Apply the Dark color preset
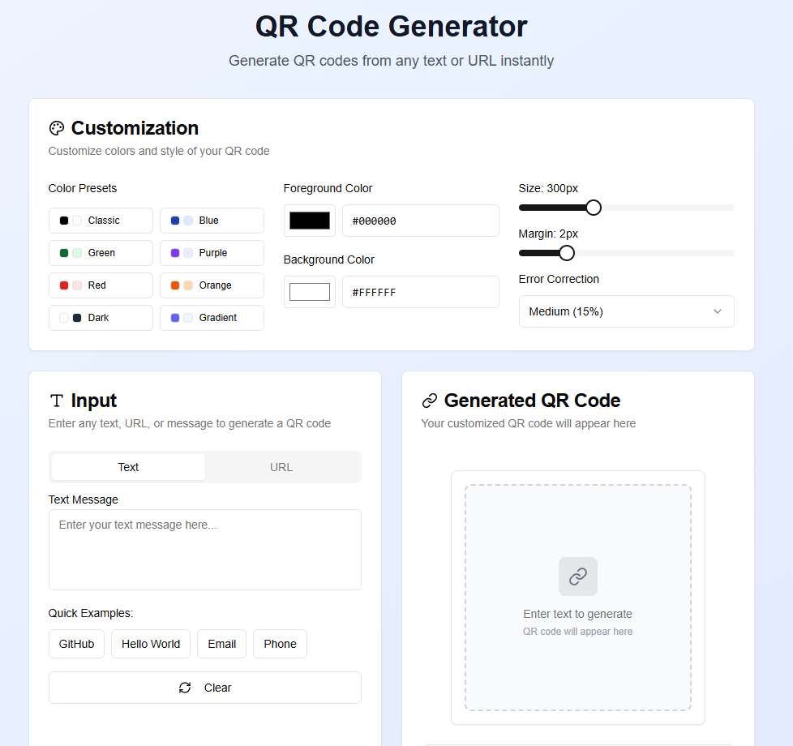Screen dimensions: 793x746 click(101, 318)
